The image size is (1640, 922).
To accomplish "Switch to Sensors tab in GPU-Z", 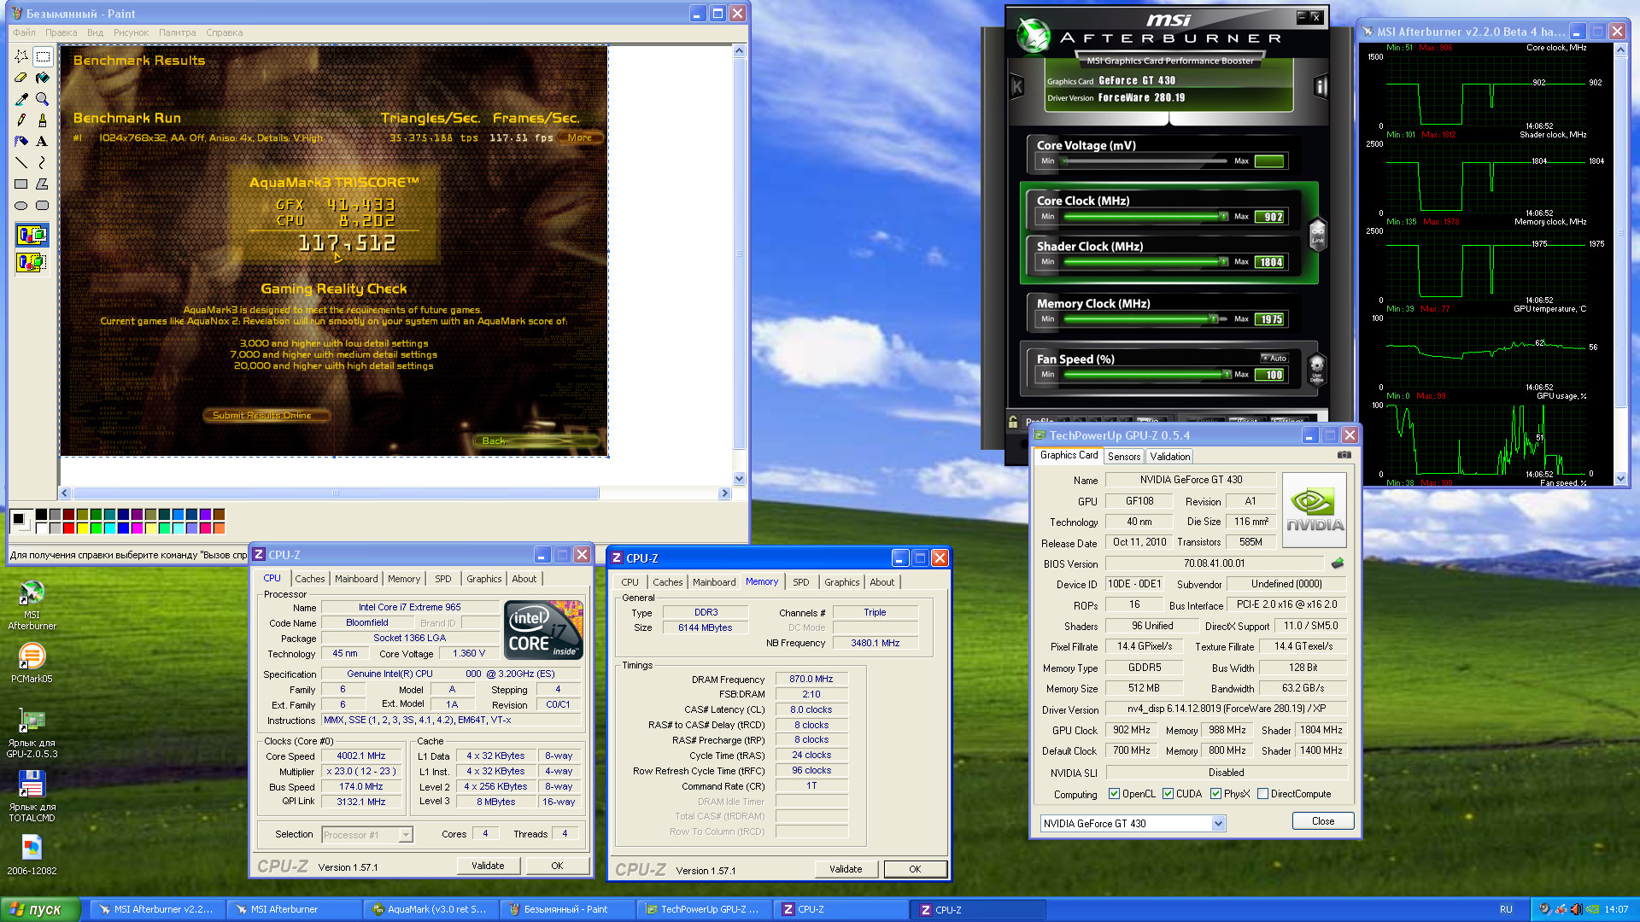I will (x=1124, y=457).
